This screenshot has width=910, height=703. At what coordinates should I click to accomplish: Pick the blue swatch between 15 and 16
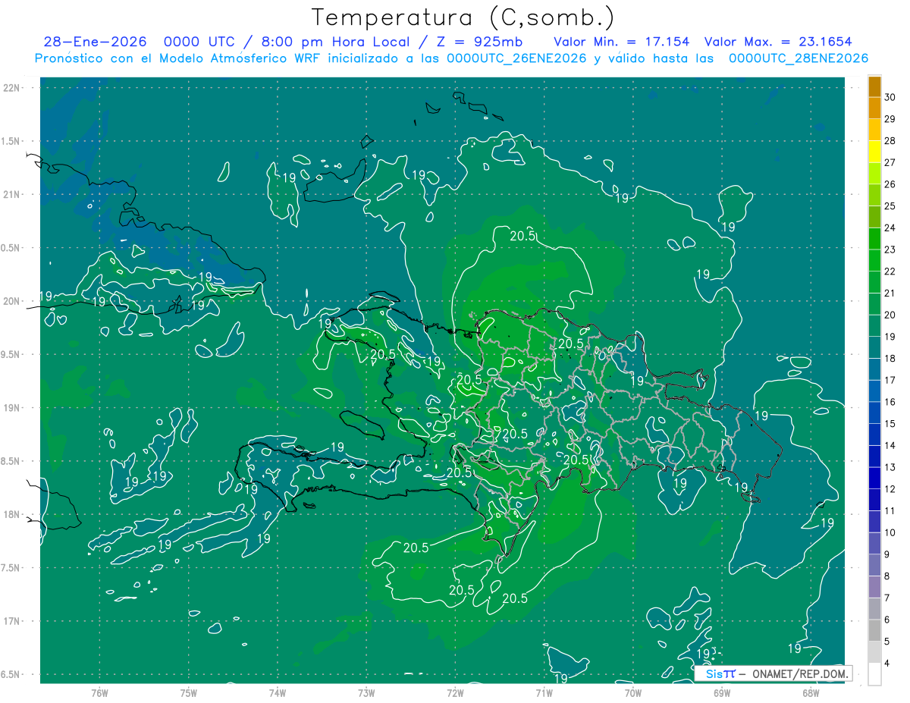coord(874,413)
